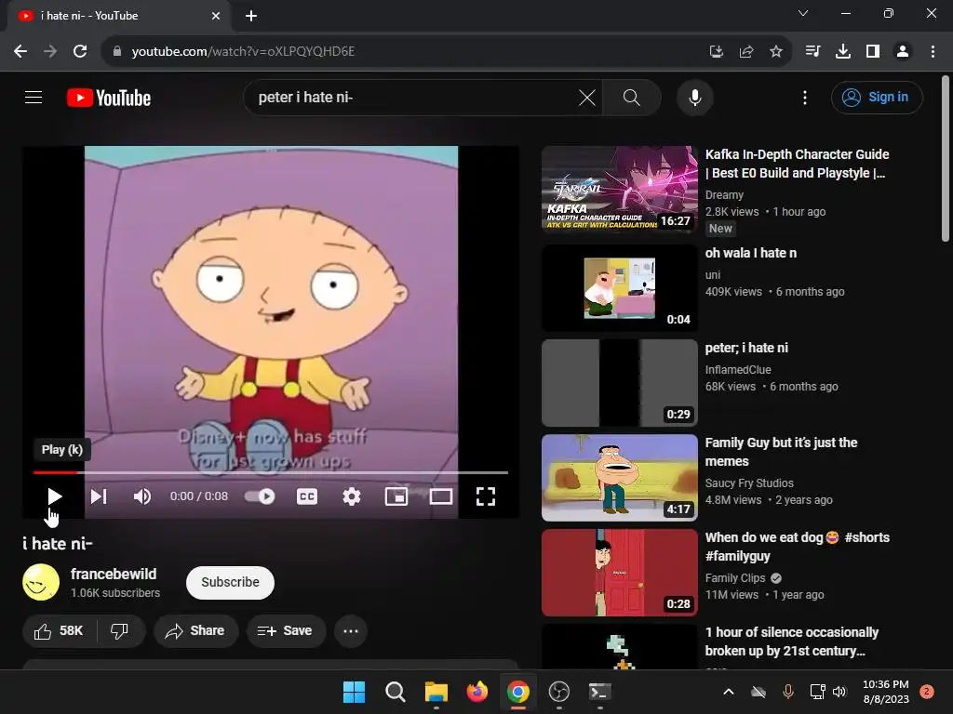Open the Saucy Fry Studios channel name
953x714 pixels.
pyautogui.click(x=749, y=483)
